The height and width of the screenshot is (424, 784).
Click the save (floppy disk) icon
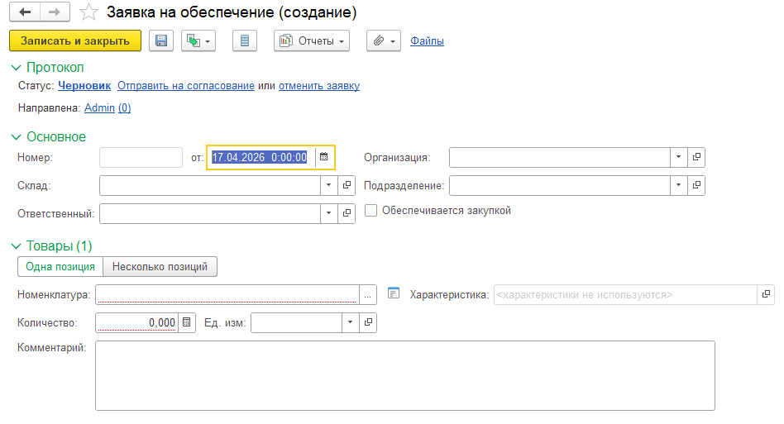coord(160,40)
